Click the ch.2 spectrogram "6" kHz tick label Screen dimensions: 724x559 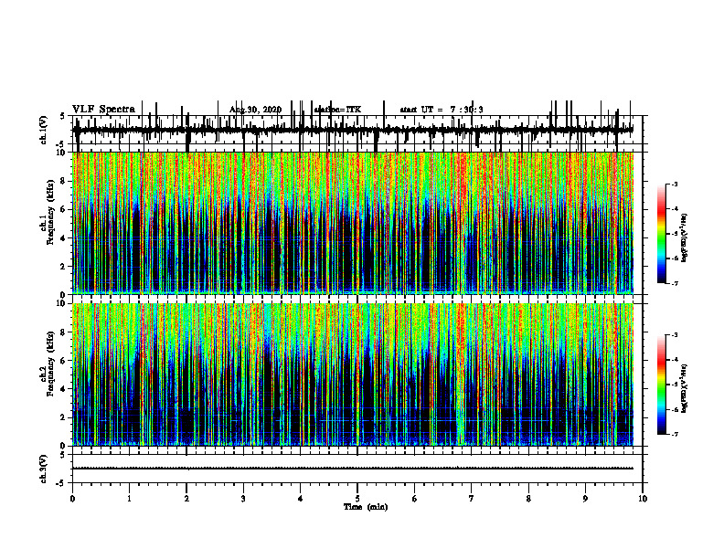point(64,361)
